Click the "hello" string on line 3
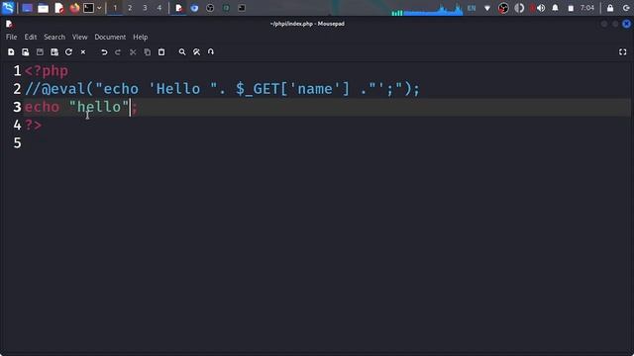634x356 pixels. pyautogui.click(x=99, y=107)
